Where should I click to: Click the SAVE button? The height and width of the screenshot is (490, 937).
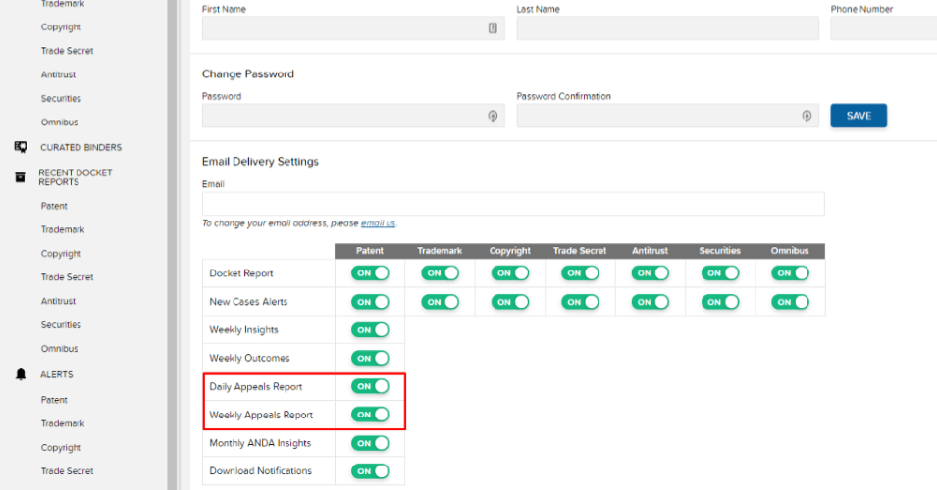tap(859, 116)
